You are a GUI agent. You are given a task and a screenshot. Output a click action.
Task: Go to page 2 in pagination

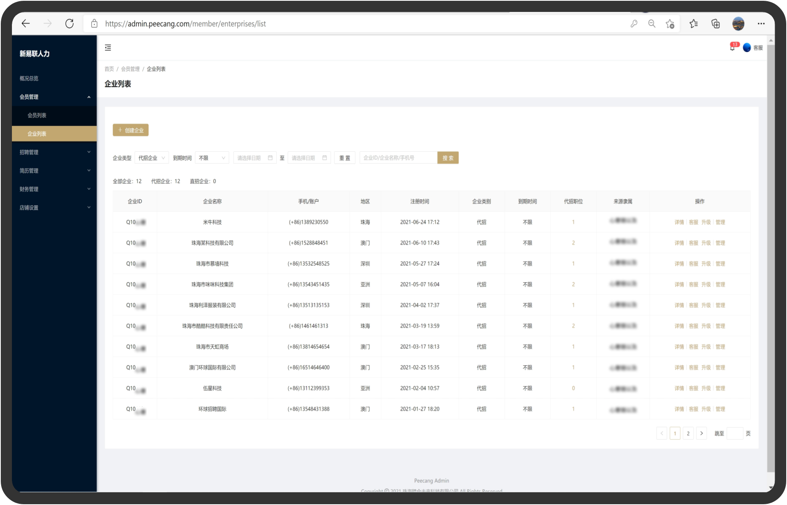coord(688,433)
